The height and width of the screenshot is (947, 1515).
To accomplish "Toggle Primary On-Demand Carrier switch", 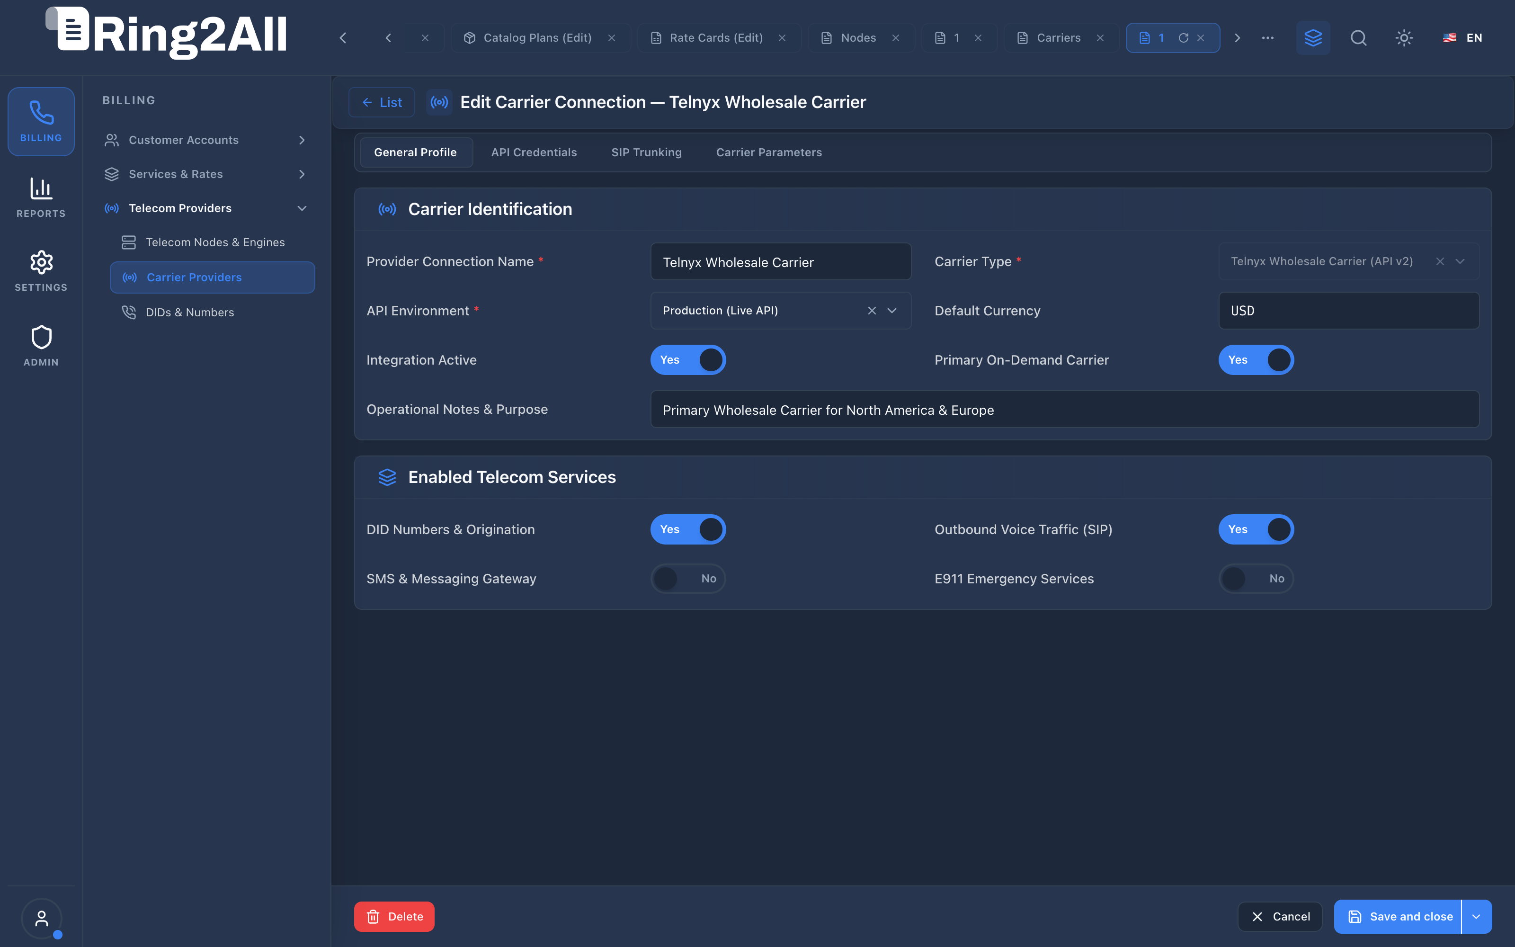I will [1256, 360].
